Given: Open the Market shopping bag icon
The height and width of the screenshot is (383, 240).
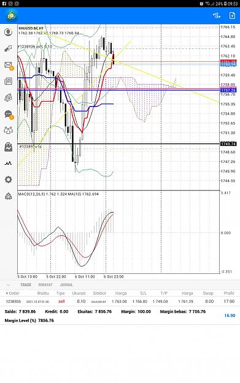Looking at the screenshot, I should click(9, 147).
